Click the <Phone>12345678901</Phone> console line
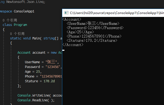This screenshot has width=164, height=105. [x=94, y=36]
